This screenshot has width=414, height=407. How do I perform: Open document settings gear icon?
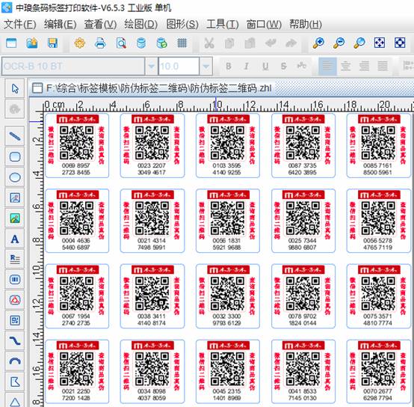click(80, 43)
